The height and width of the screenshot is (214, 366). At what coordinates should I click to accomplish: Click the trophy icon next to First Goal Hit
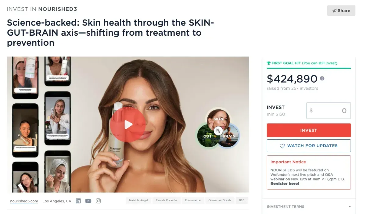tap(269, 63)
